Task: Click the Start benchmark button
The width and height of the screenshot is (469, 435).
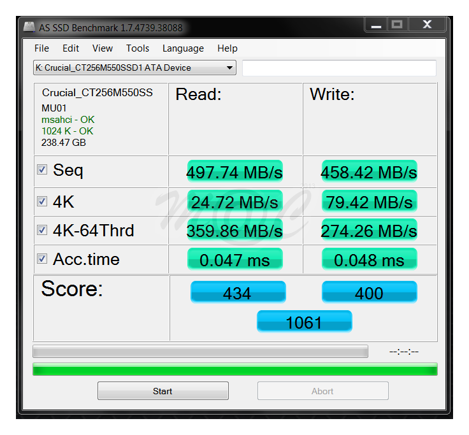Action: (x=163, y=391)
